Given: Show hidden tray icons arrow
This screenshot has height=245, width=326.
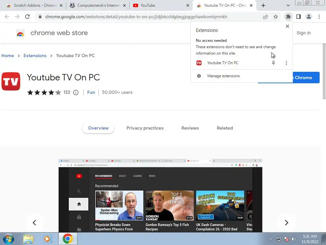Looking at the screenshot, I should click(271, 239).
